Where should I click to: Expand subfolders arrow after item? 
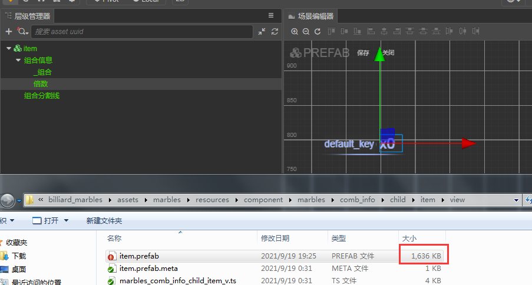443,200
